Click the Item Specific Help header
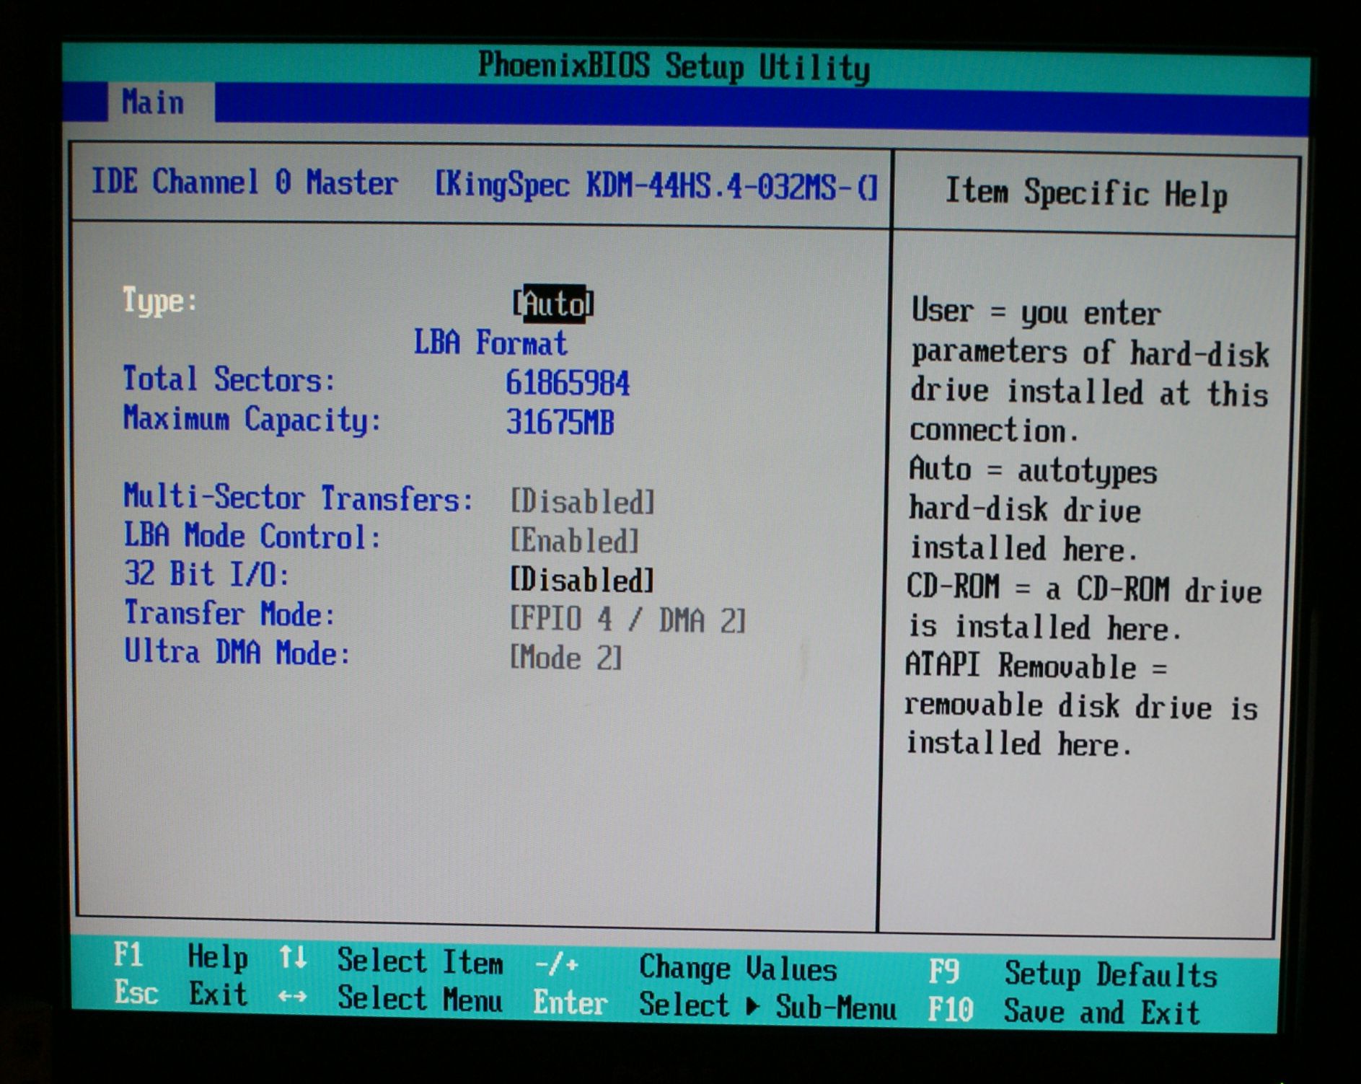This screenshot has height=1084, width=1361. pos(1086,193)
